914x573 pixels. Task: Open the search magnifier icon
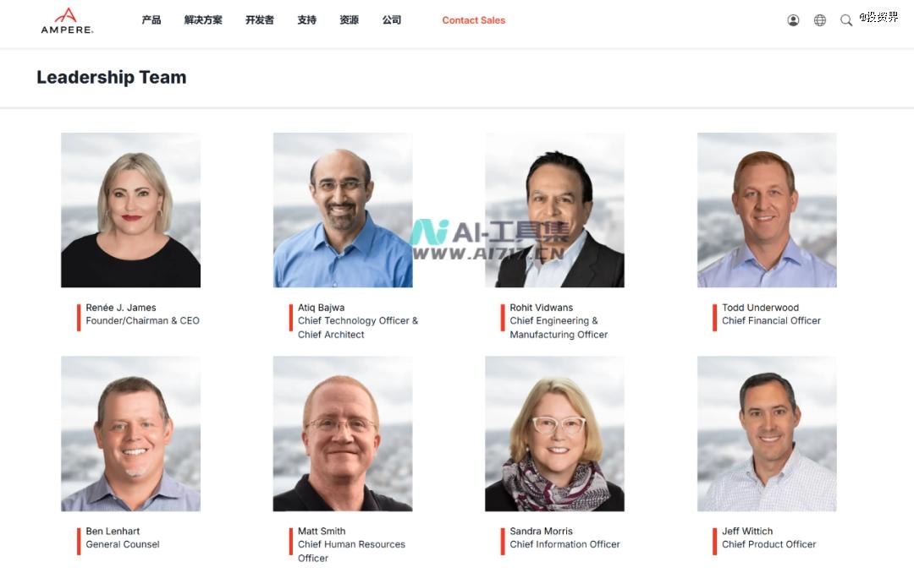[845, 20]
